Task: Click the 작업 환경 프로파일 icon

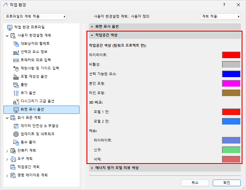Action: click(x=10, y=28)
